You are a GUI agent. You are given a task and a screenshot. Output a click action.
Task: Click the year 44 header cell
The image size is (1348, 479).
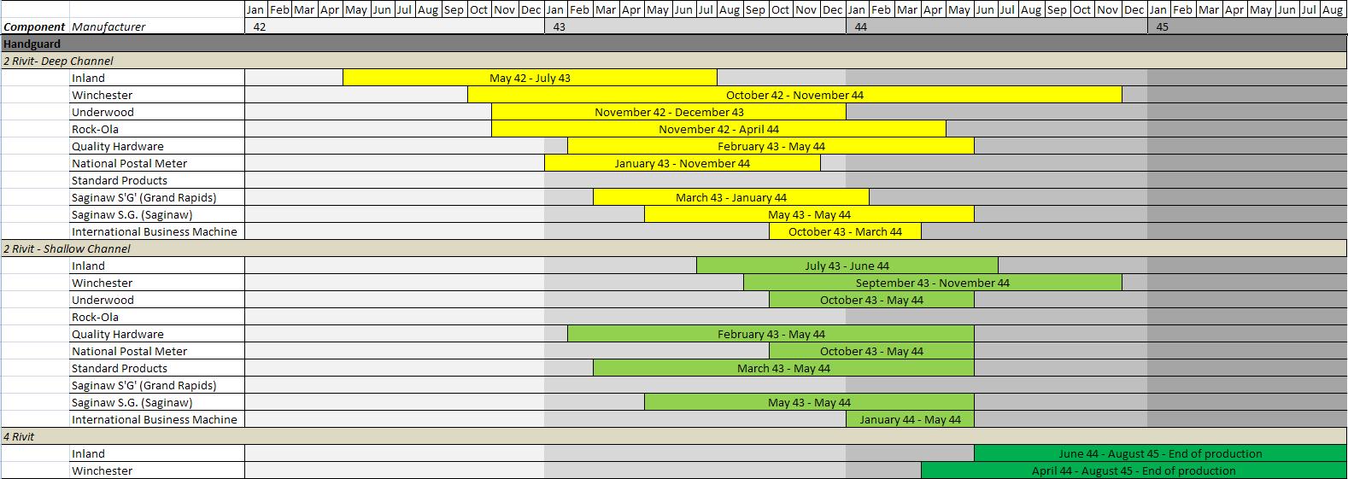tap(997, 26)
